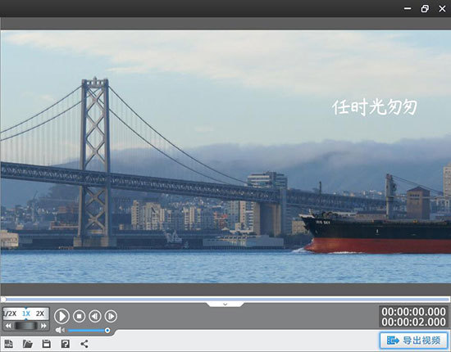Image resolution: width=451 pixels, height=352 pixels.
Task: Step forward one frame
Action: [x=111, y=316]
